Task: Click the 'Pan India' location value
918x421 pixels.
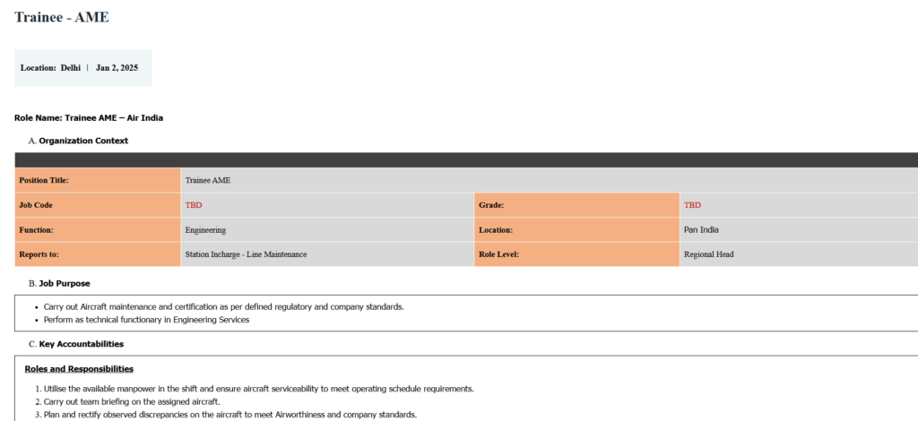Action: [x=701, y=230]
